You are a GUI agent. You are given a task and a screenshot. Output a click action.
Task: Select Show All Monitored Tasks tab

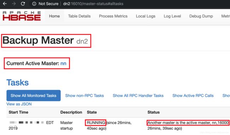[34, 95]
